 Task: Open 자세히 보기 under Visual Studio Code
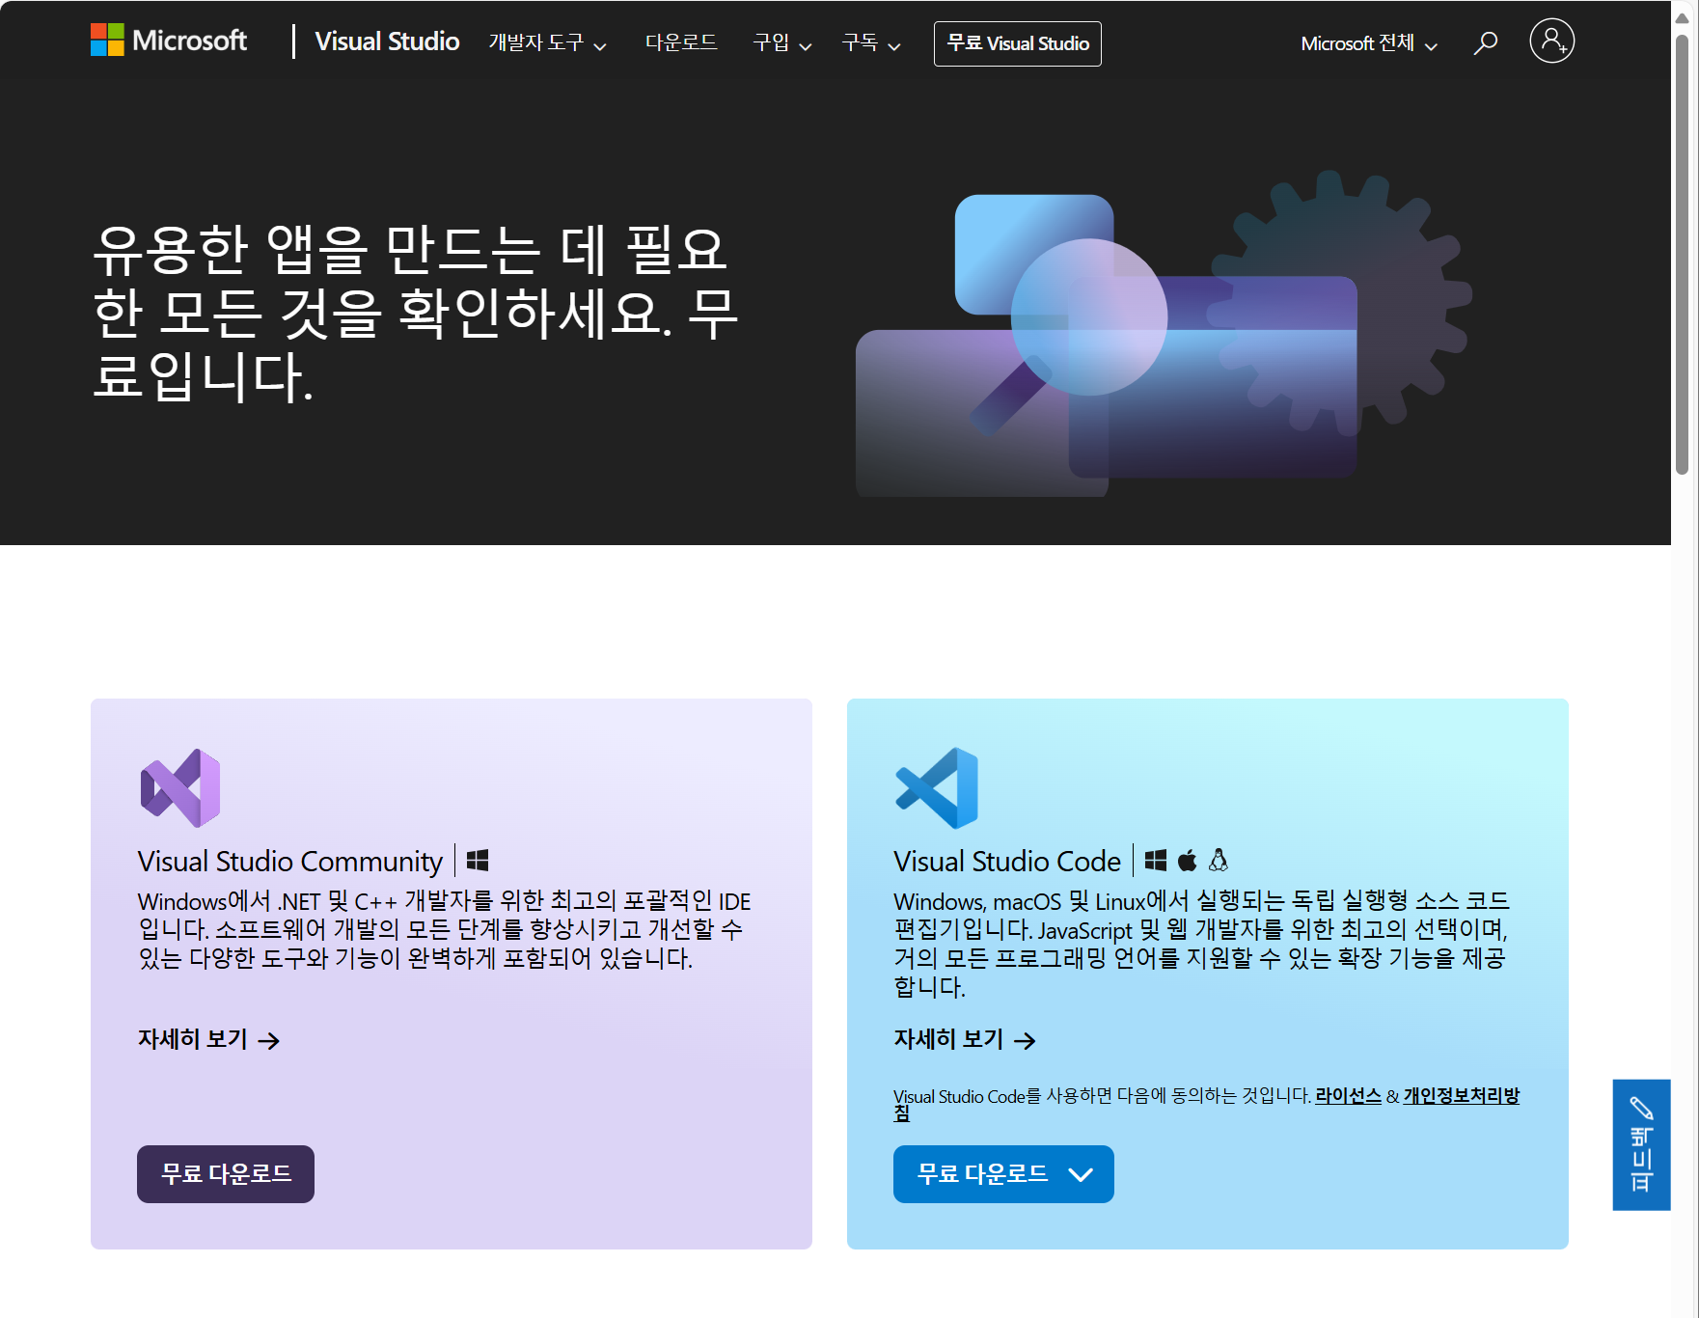coord(965,1039)
